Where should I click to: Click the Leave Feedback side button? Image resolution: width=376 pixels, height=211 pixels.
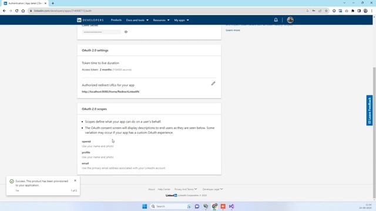point(370,110)
